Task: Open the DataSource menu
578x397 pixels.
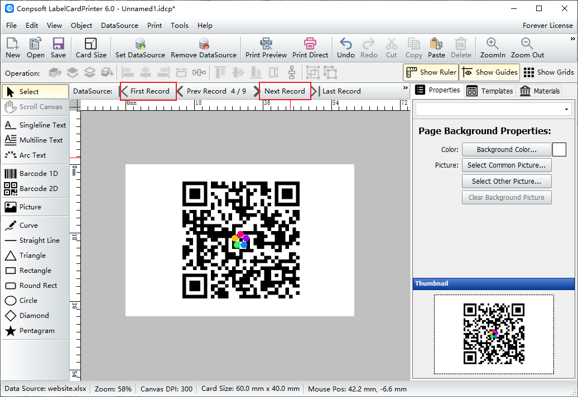Action: [x=119, y=26]
